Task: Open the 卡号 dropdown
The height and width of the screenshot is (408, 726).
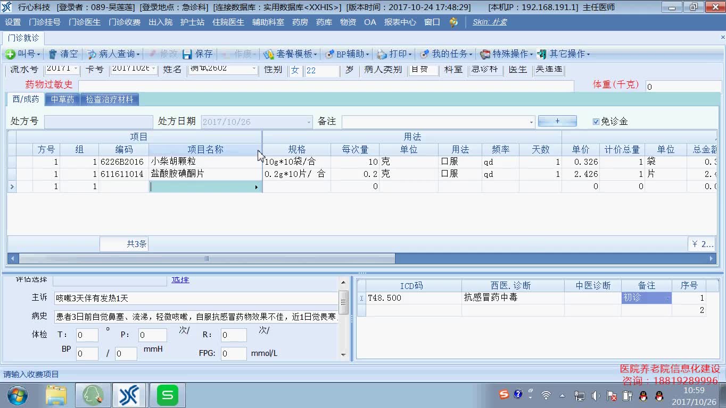Action: click(153, 69)
